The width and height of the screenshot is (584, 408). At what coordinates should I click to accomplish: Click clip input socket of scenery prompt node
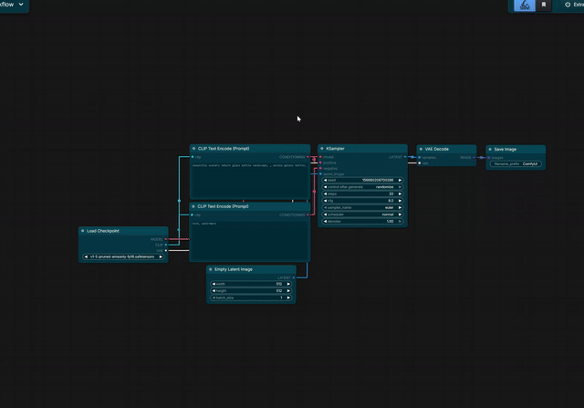coord(193,157)
